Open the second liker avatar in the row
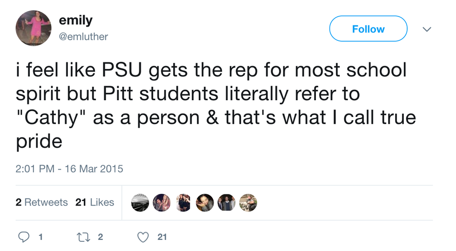The height and width of the screenshot is (251, 456). tap(161, 202)
